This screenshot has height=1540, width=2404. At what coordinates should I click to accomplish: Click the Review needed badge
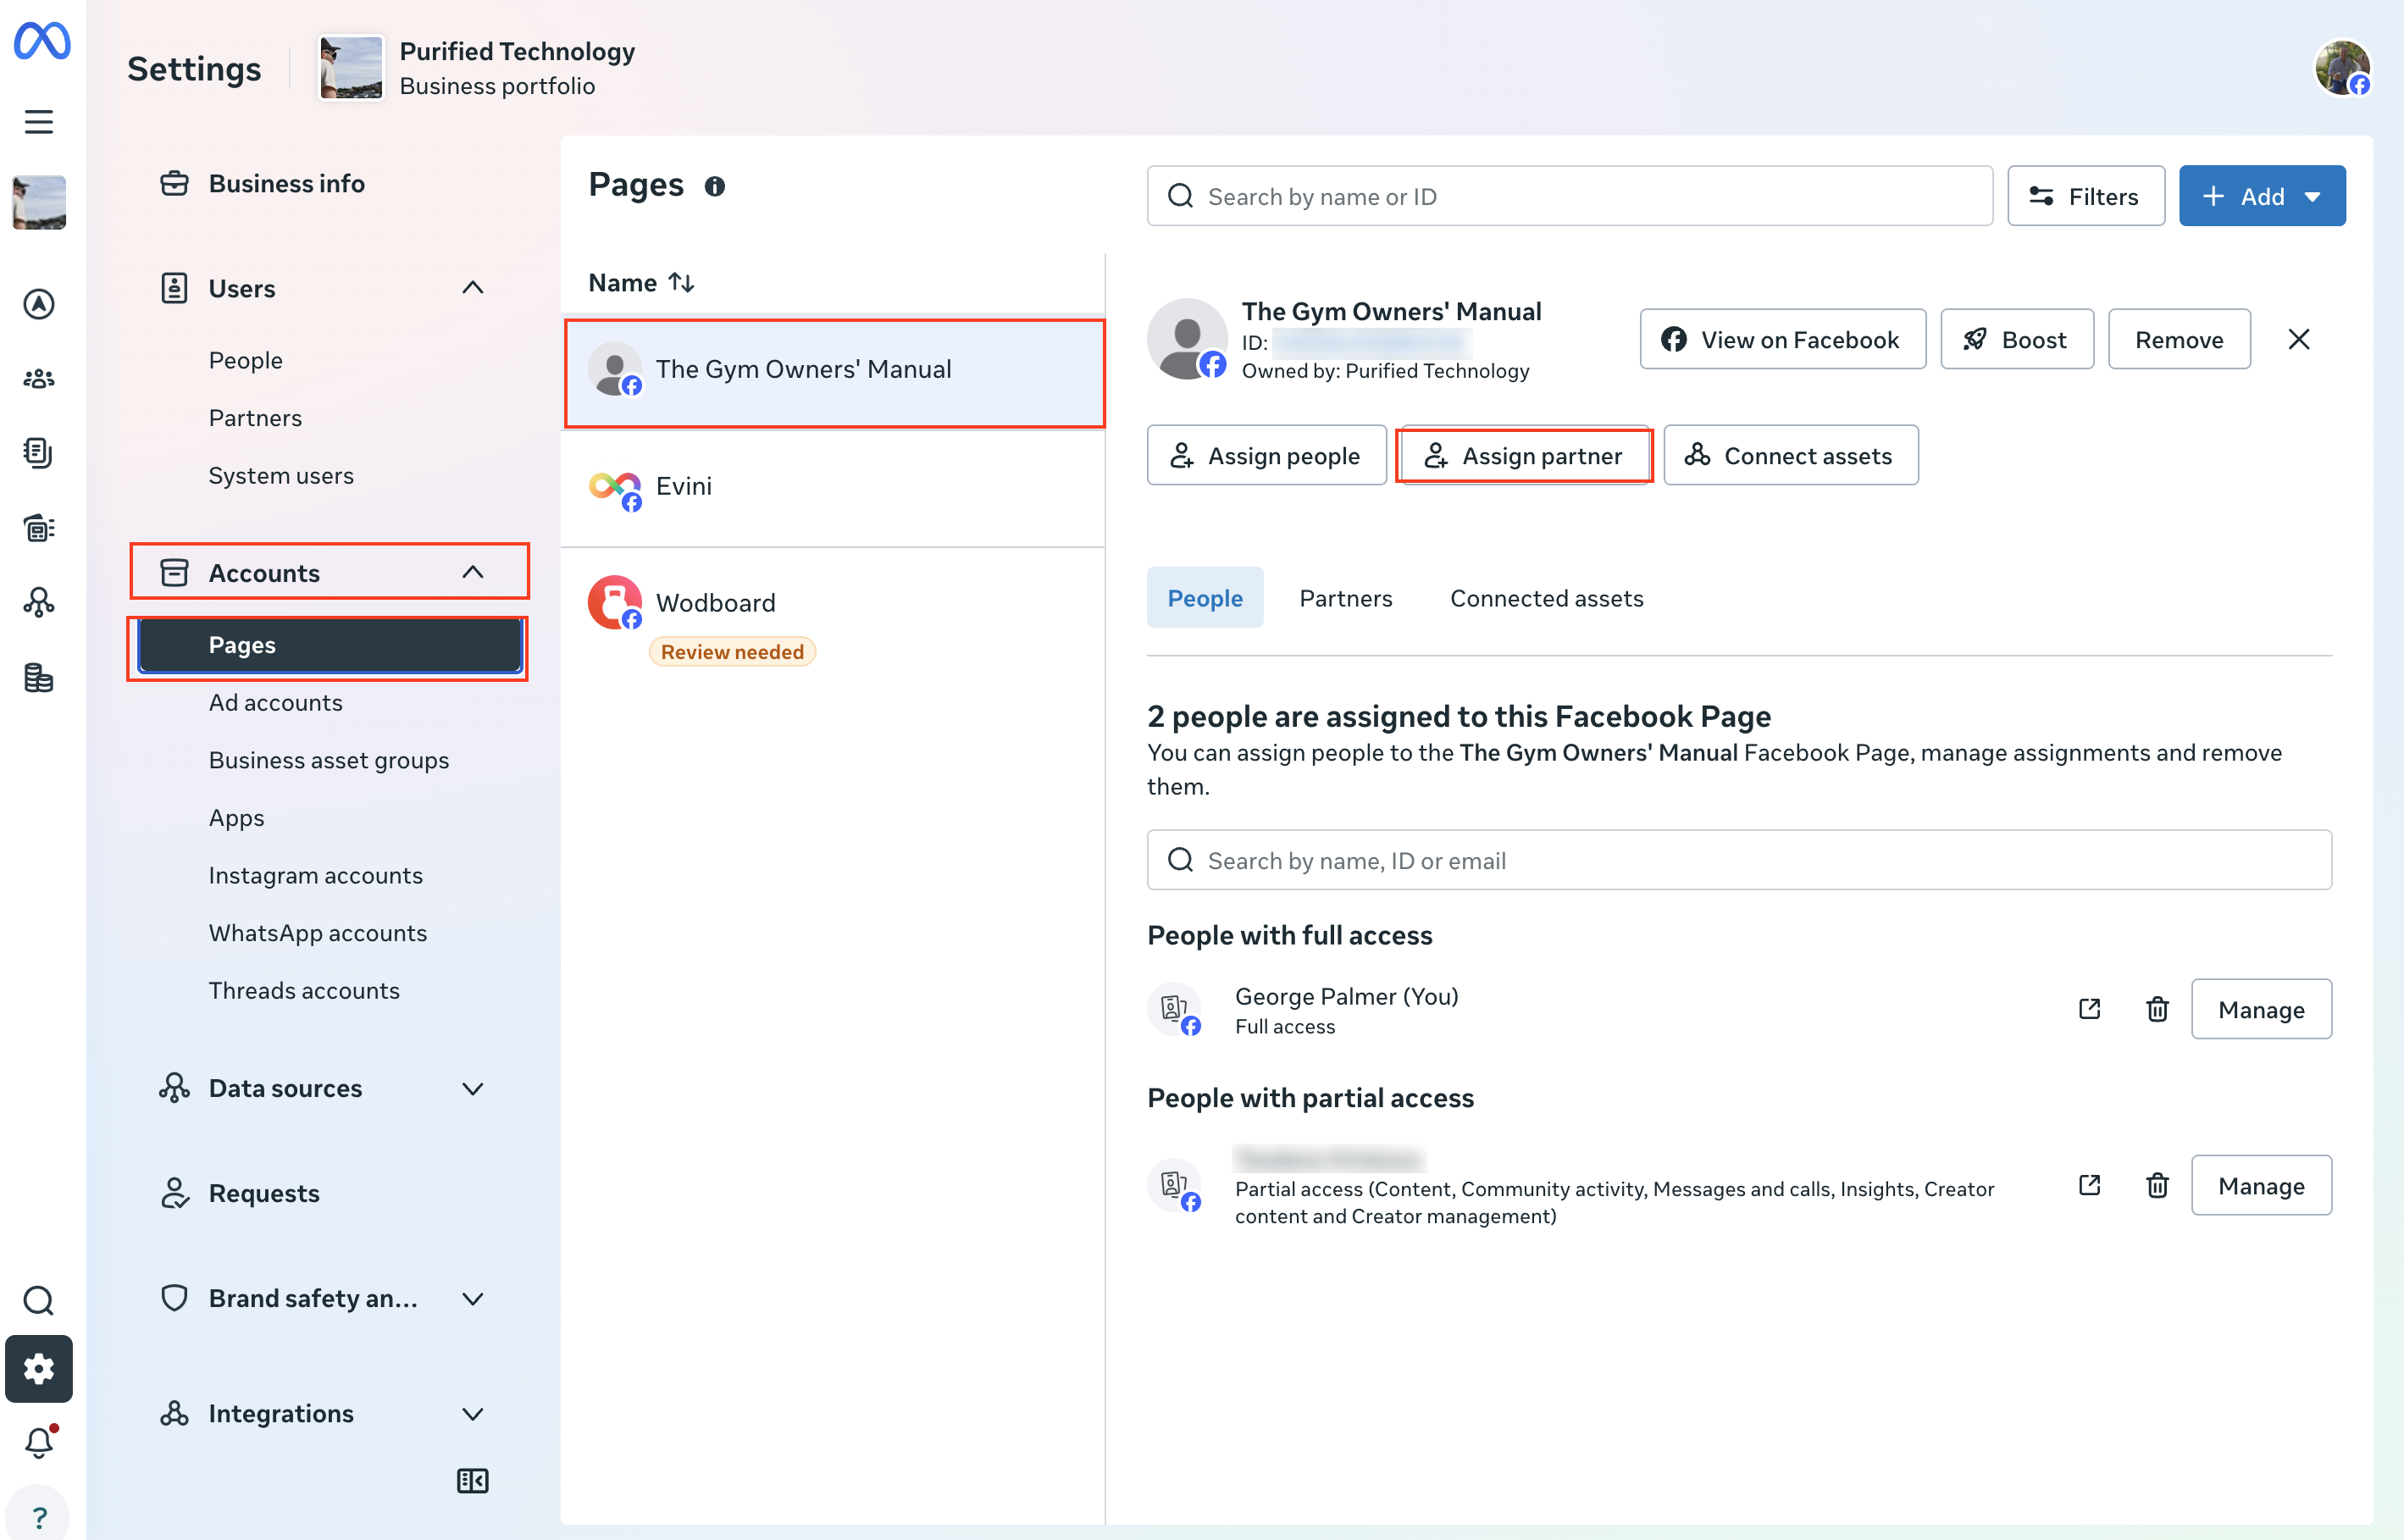(732, 652)
